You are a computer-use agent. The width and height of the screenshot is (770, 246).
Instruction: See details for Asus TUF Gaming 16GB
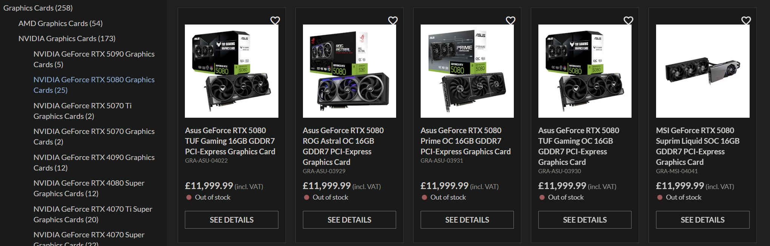[232, 220]
